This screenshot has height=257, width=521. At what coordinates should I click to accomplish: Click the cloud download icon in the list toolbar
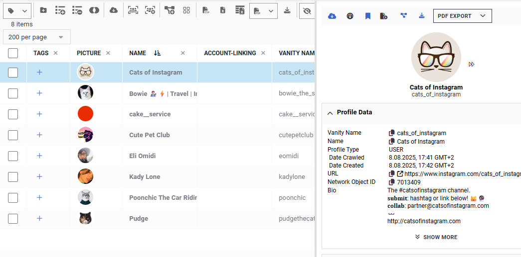tap(114, 10)
